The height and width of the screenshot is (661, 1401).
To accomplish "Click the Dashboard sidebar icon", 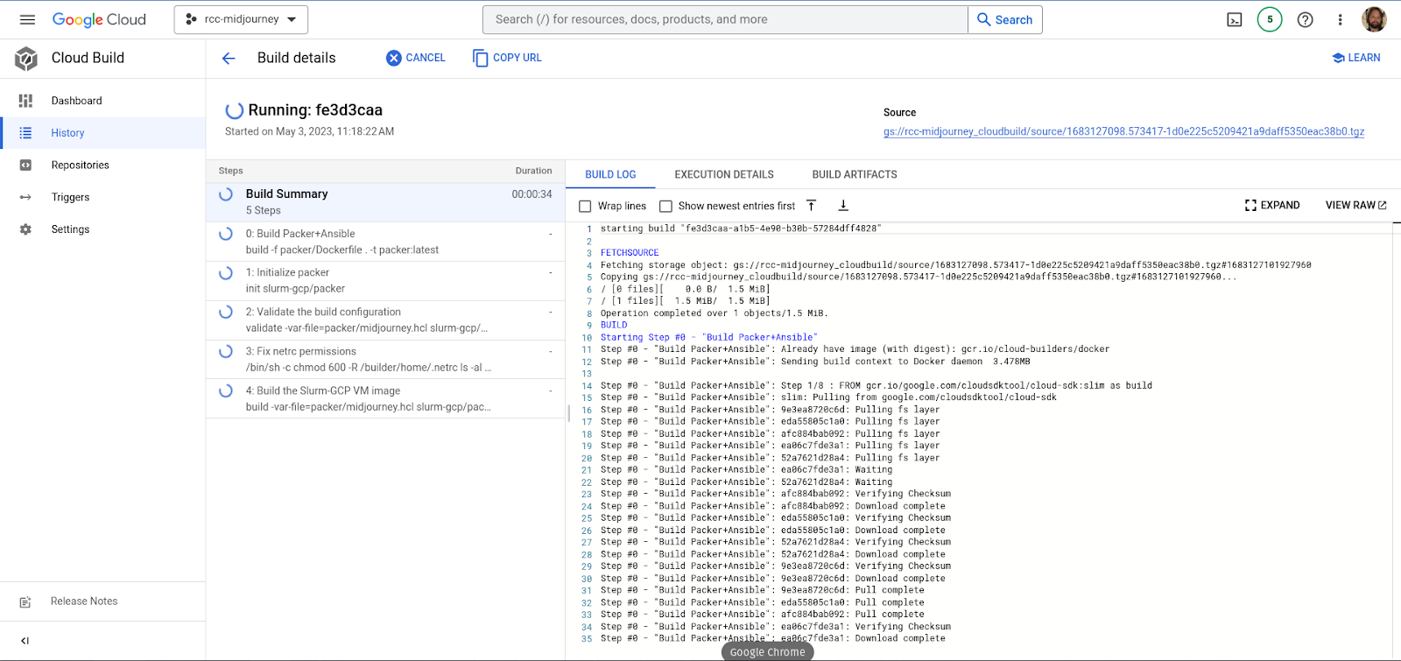I will (25, 101).
